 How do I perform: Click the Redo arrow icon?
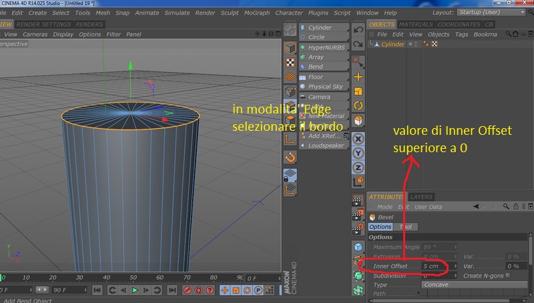click(358, 45)
